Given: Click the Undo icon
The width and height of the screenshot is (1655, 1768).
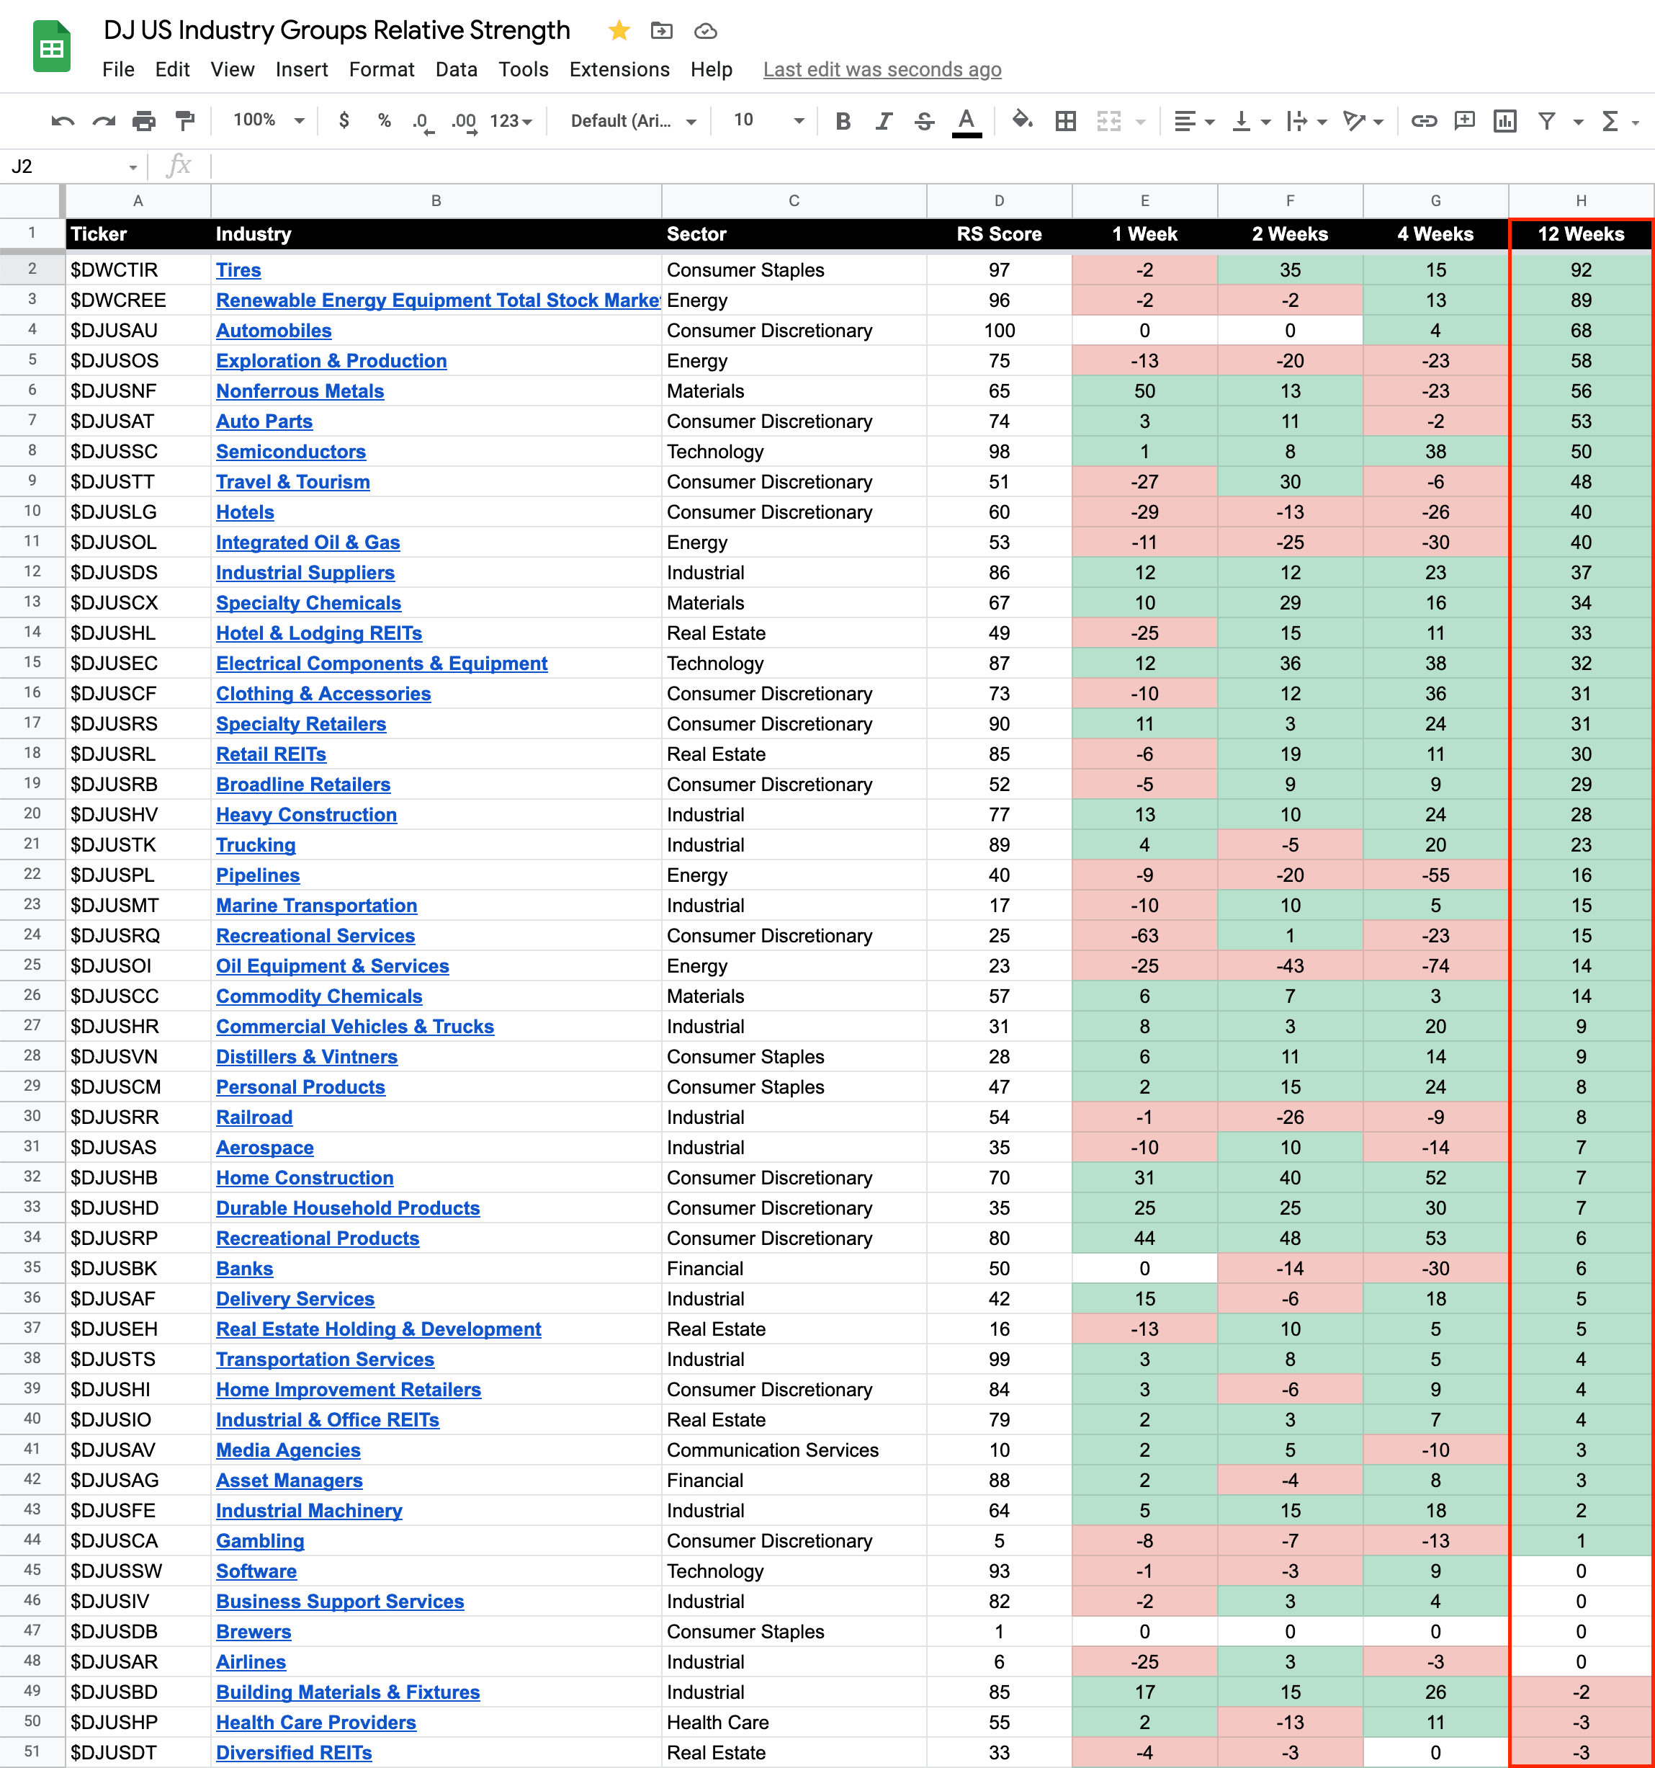Looking at the screenshot, I should [x=62, y=121].
